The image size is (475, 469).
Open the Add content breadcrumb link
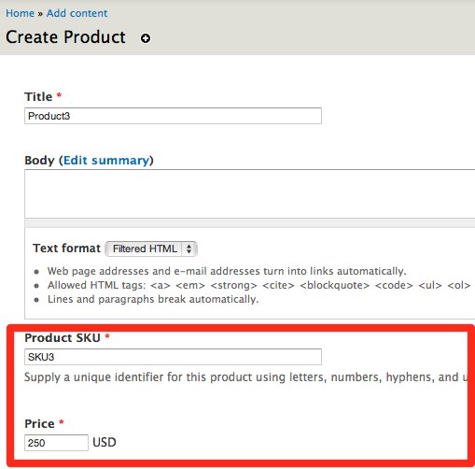tap(77, 13)
